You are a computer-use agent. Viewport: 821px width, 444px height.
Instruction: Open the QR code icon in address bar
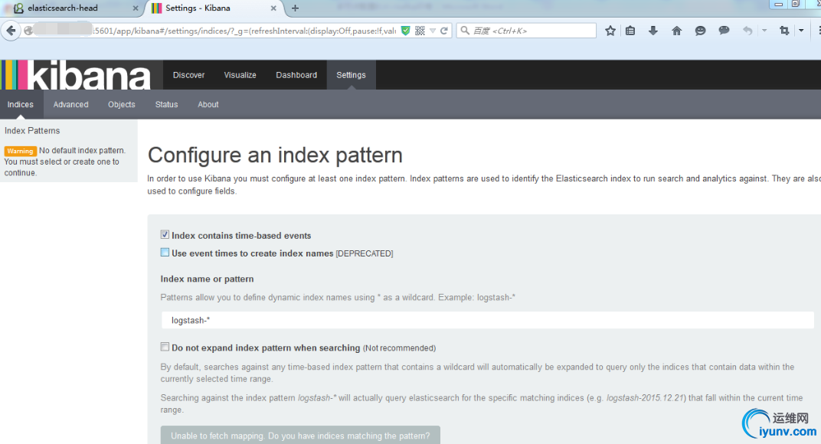(x=420, y=31)
